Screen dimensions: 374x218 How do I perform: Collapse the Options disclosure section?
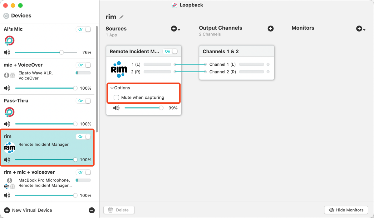tap(112, 88)
